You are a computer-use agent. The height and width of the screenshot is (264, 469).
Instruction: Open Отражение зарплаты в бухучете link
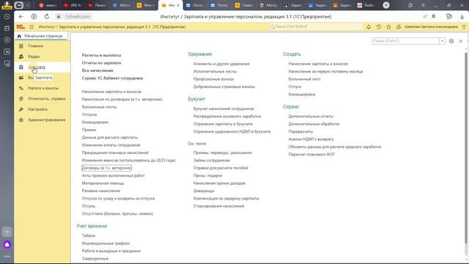(223, 124)
